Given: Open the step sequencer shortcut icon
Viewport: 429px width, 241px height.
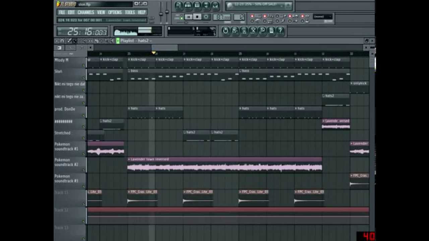Looking at the screenshot, I should (188, 5).
